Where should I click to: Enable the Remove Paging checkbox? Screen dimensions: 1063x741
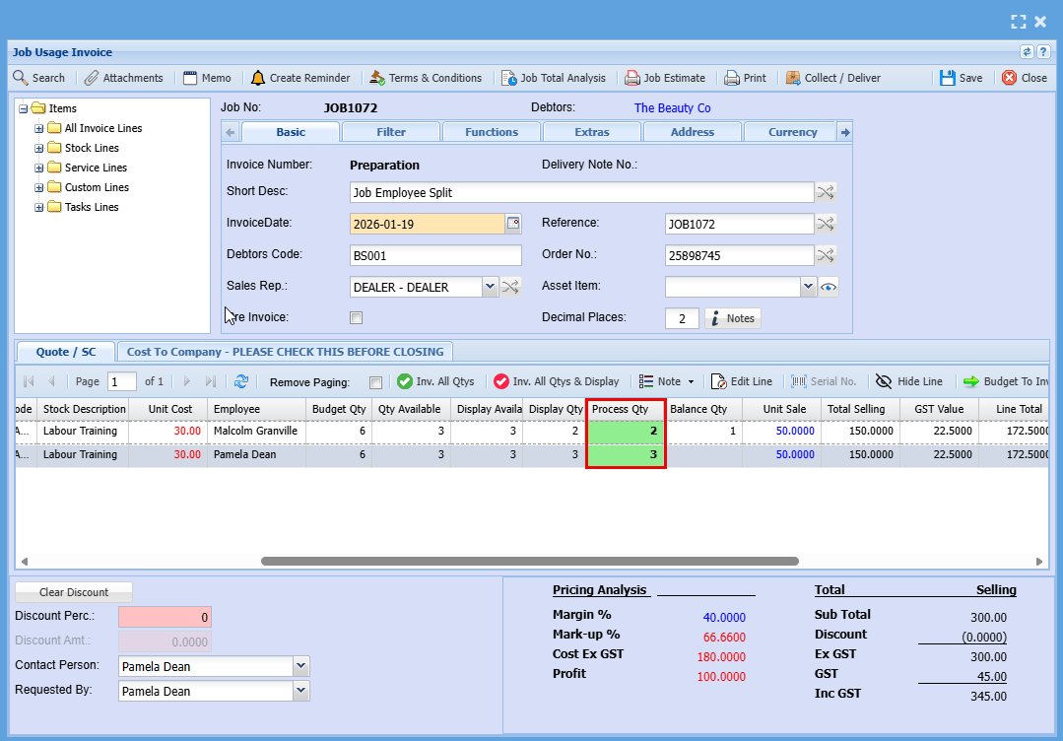coord(375,382)
